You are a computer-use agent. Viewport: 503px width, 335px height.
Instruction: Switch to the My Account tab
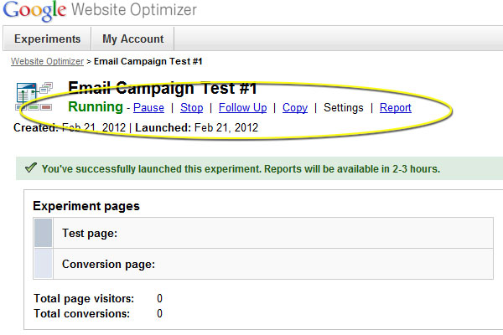133,39
